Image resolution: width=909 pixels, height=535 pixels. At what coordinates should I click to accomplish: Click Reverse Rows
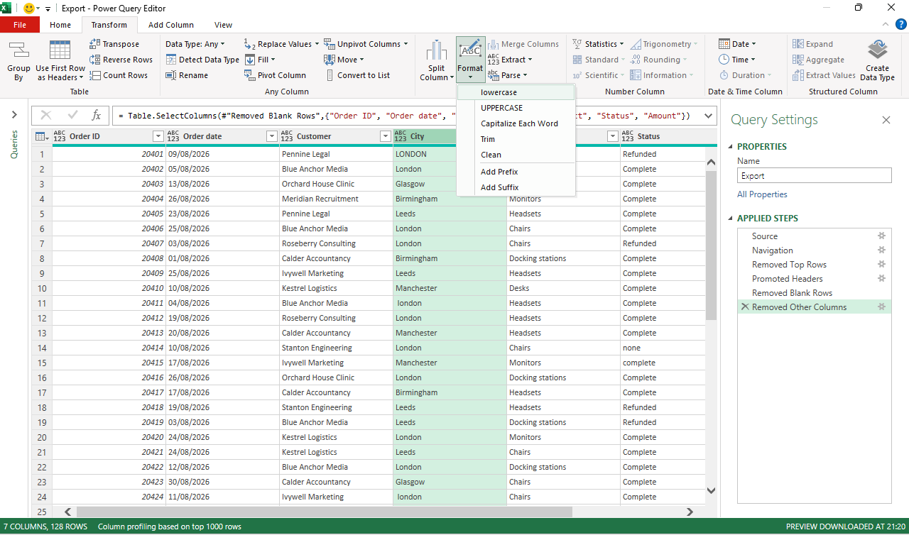(121, 60)
